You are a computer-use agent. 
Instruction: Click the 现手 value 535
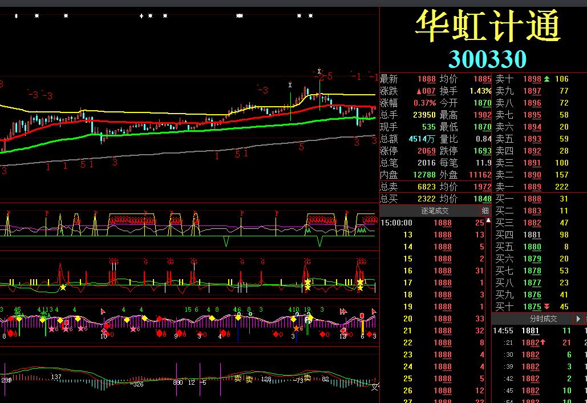428,127
